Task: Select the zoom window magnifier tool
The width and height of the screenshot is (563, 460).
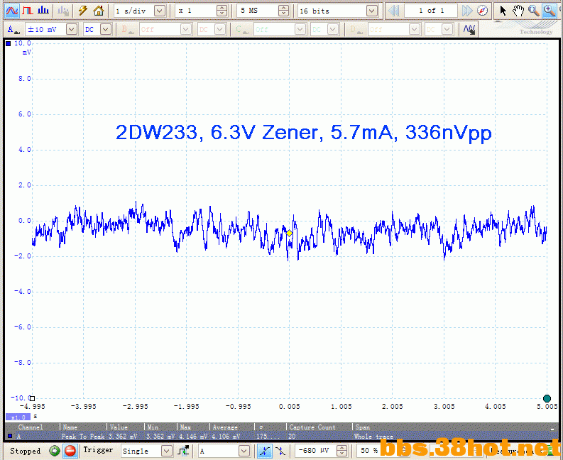Action: pos(534,11)
